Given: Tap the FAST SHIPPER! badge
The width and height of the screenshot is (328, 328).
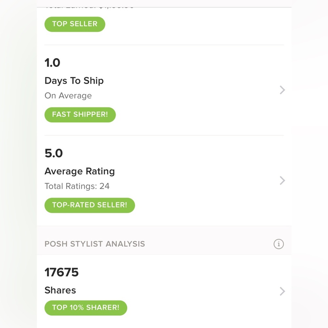Looking at the screenshot, I should [80, 115].
